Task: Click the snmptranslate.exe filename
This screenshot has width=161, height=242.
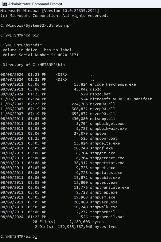Action: (x=109, y=187)
